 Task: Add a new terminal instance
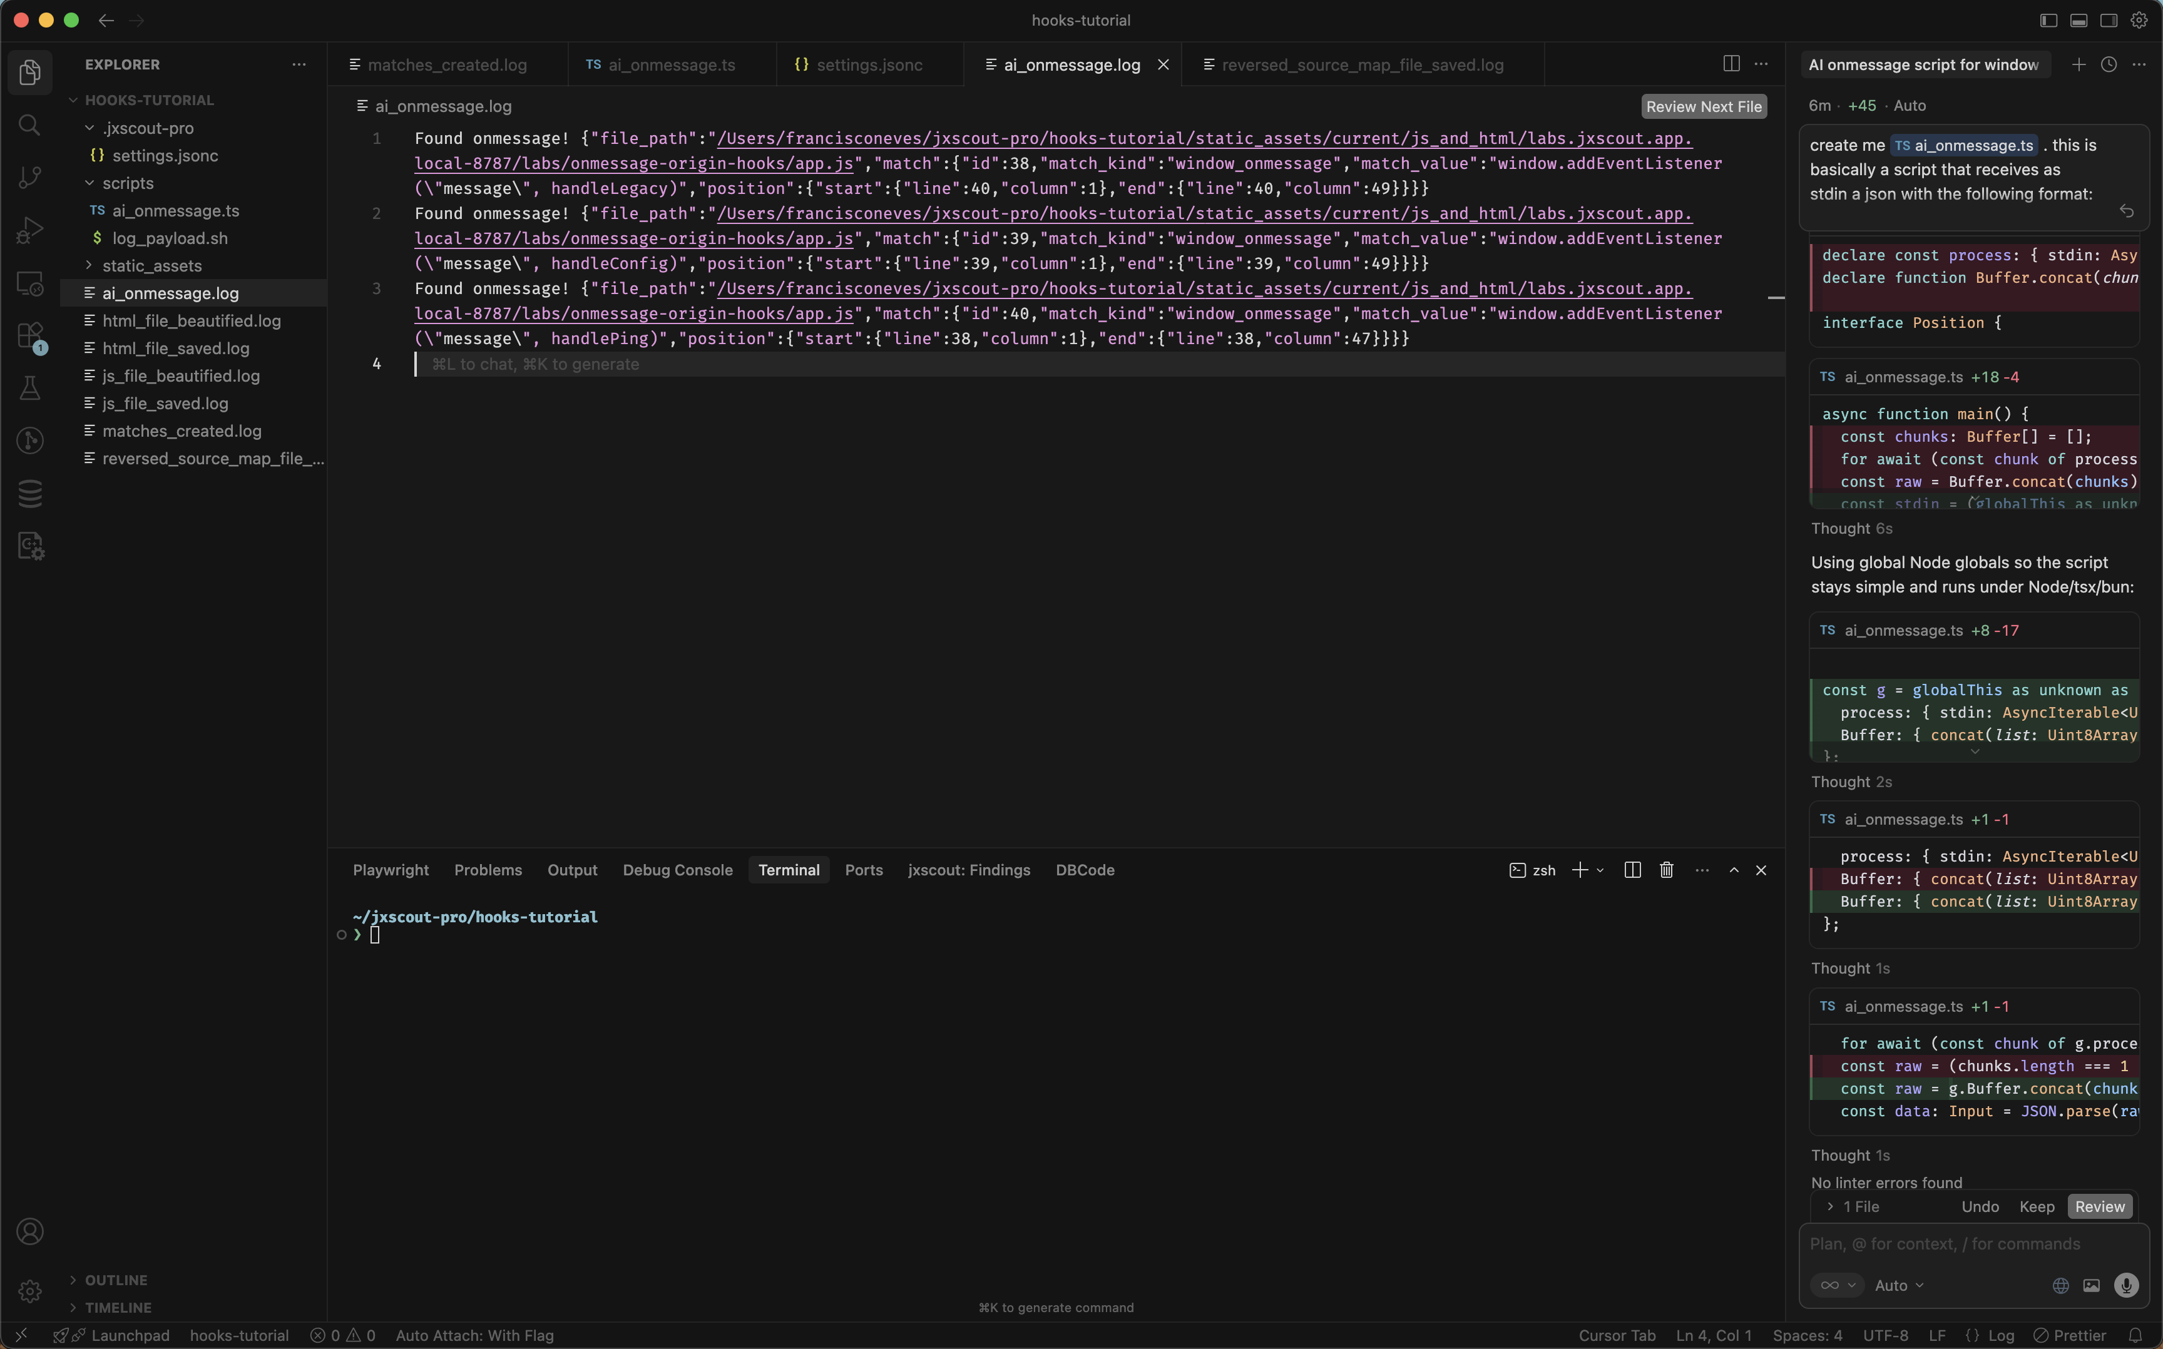[x=1580, y=870]
